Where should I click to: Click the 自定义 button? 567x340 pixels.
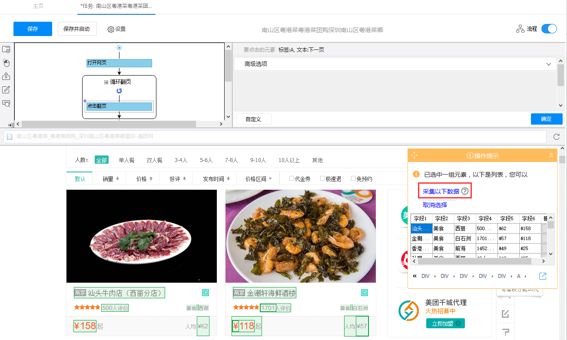pos(254,119)
